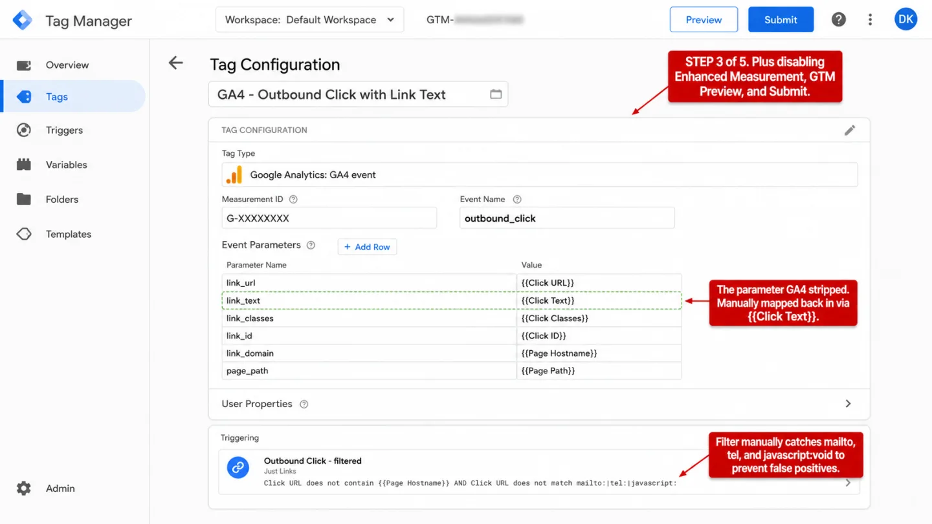Click the Event Name field outbound_click

coord(567,218)
